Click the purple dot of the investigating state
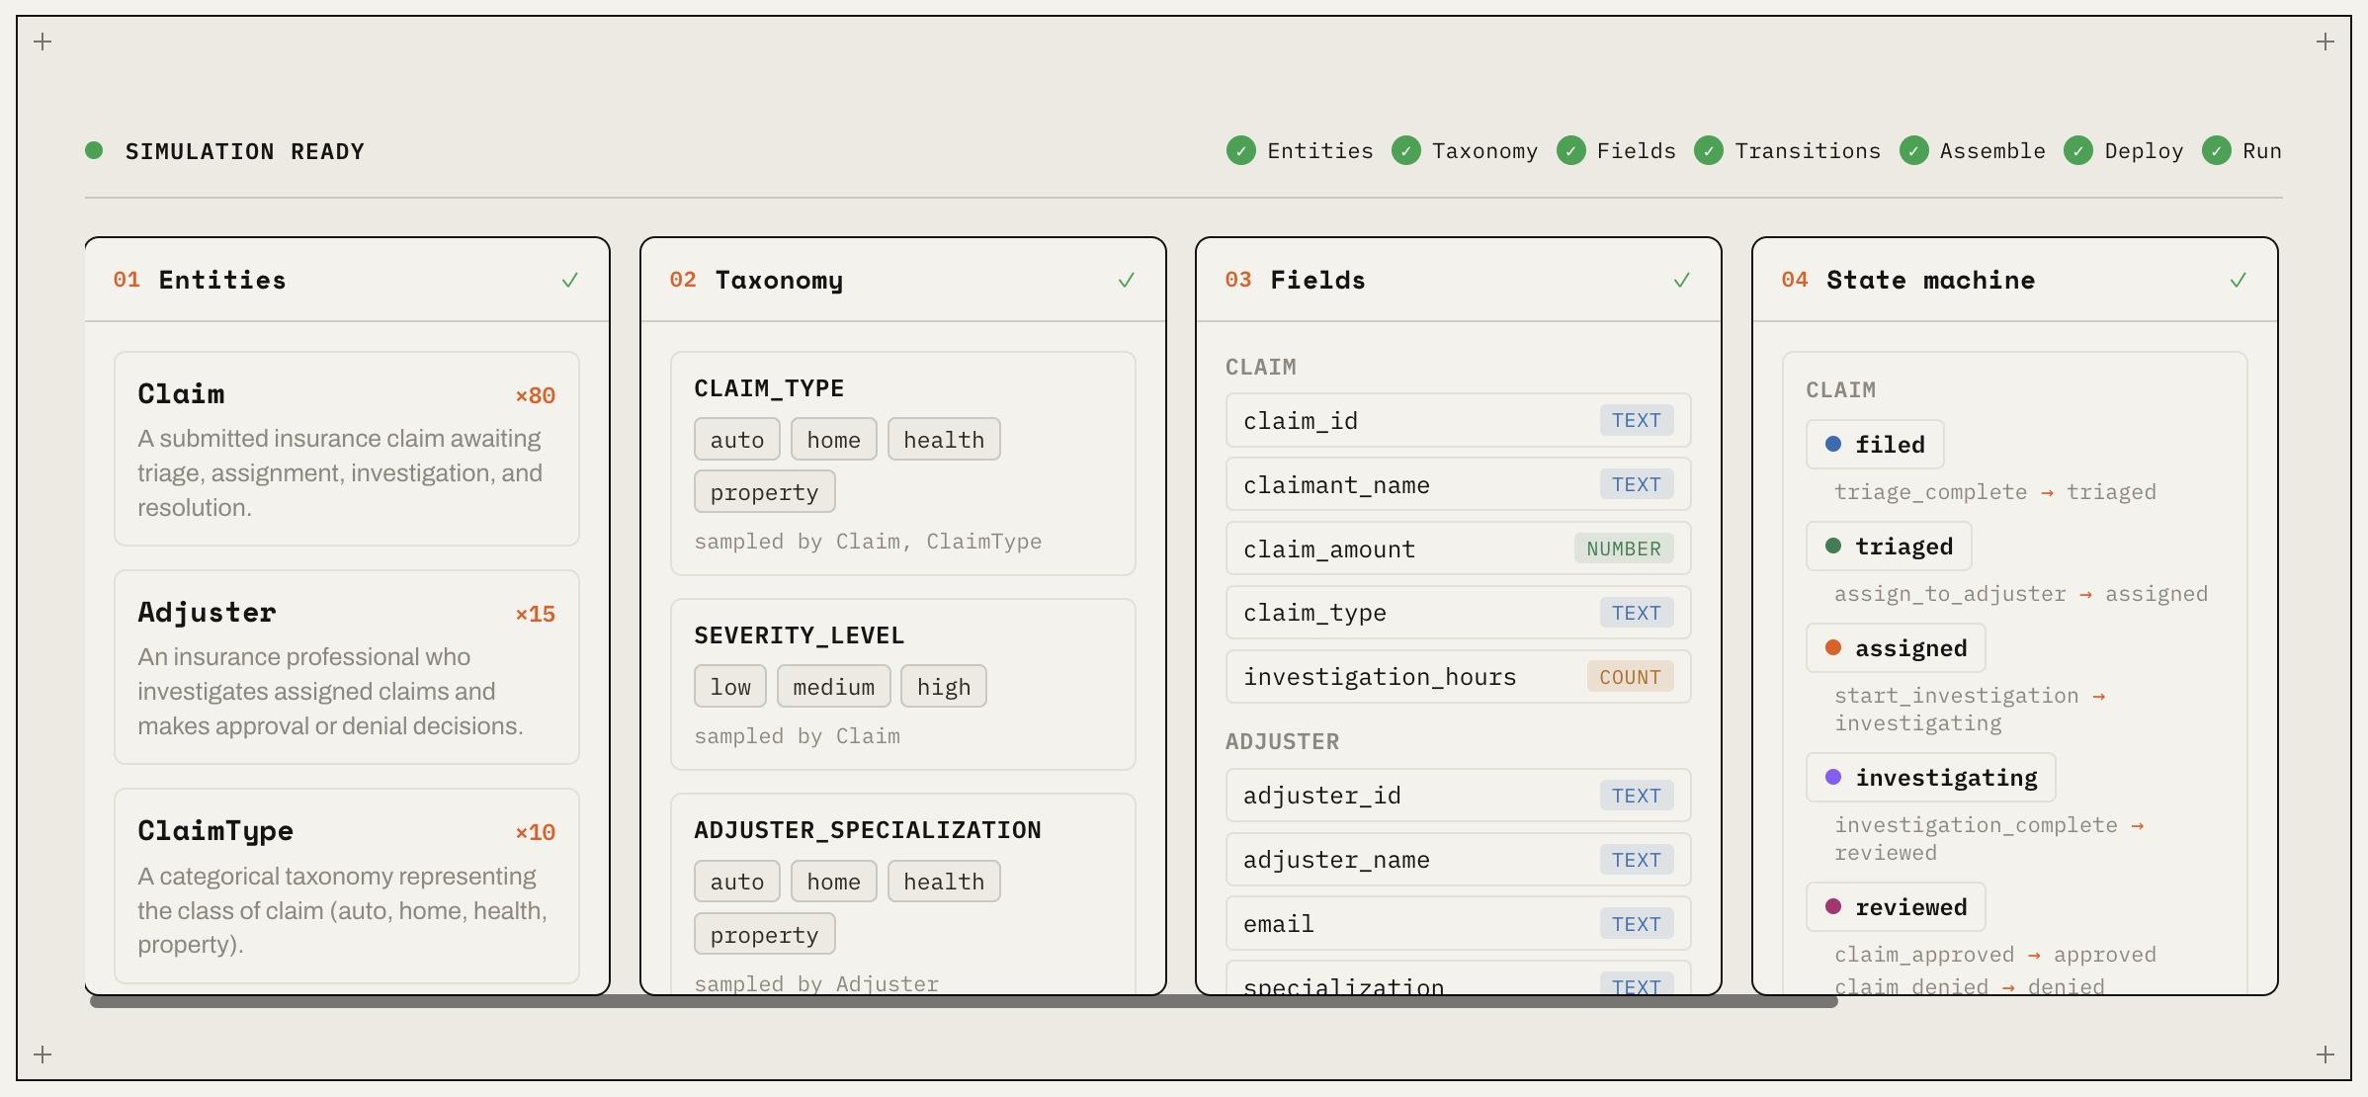 1832,777
